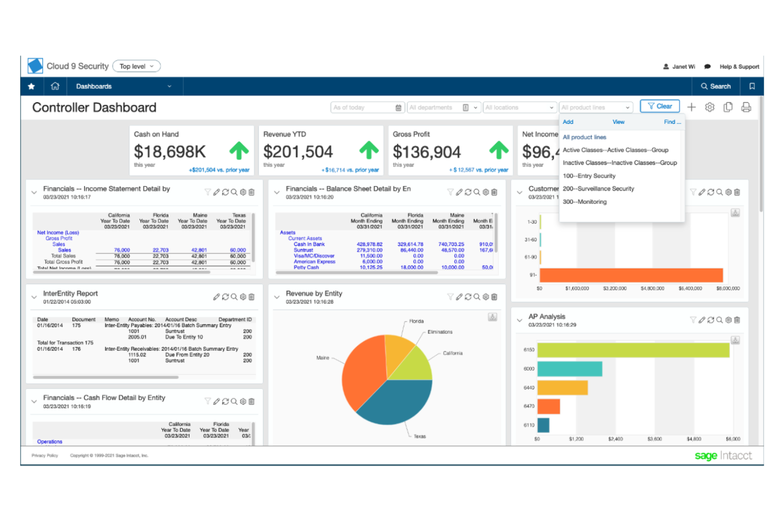Collapse the InterEntity Report panel chevron
The width and height of the screenshot is (784, 522).
tap(34, 297)
